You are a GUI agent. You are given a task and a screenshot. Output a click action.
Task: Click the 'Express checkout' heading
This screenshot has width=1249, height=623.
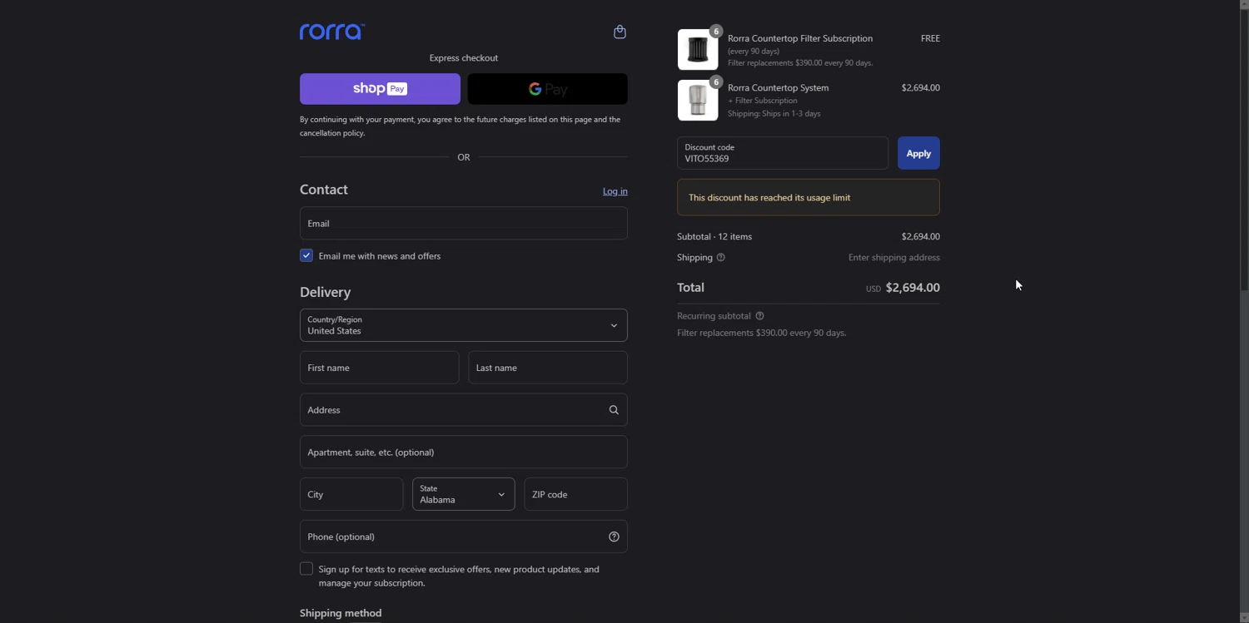[464, 58]
